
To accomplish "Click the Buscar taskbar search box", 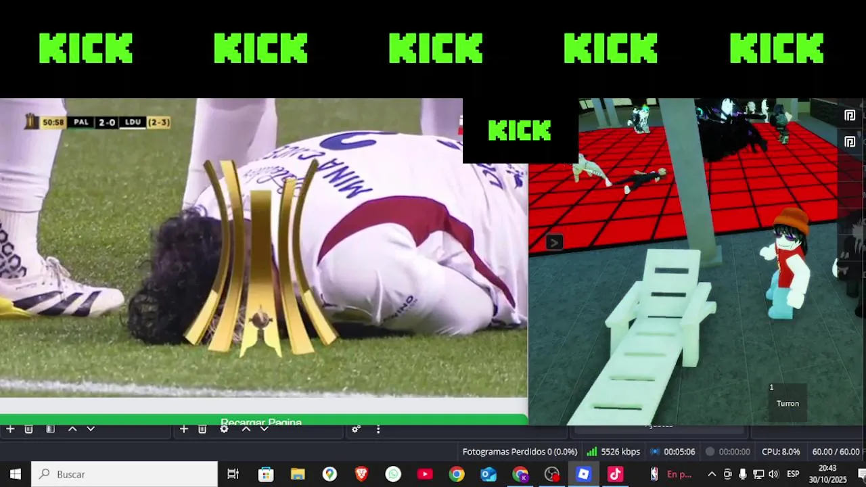I will (124, 474).
